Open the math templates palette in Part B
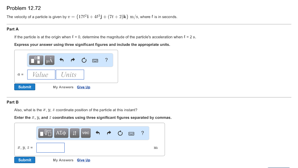The height and width of the screenshot is (168, 298). 45,133
